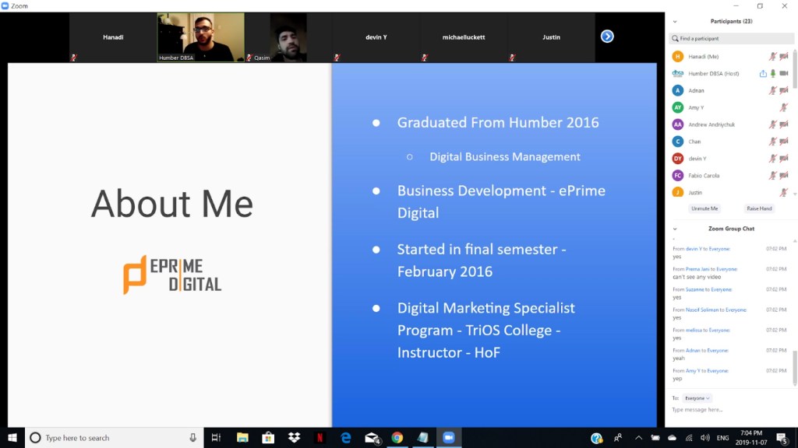This screenshot has width=798, height=448.
Task: Open Google Chrome from the taskbar
Action: 397,438
